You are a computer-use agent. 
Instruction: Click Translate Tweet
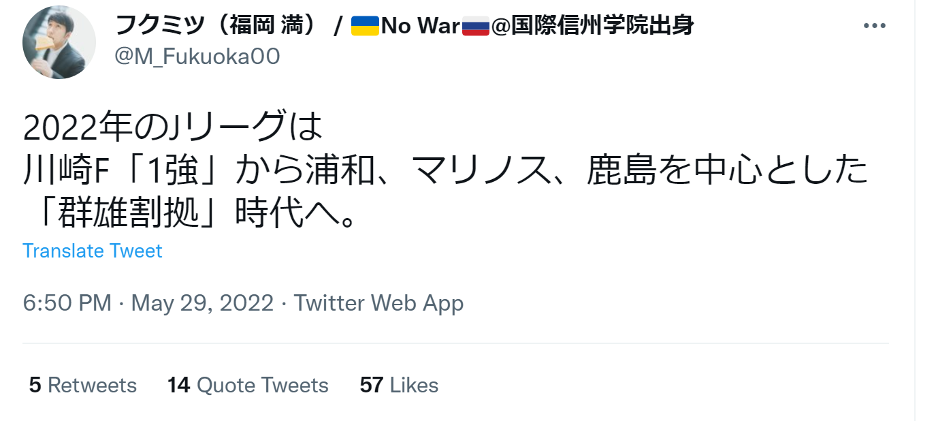click(93, 251)
